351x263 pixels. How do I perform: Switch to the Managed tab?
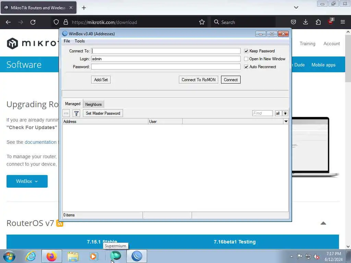click(73, 104)
